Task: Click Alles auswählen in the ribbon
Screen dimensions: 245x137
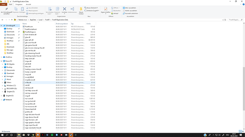Action: point(129,8)
